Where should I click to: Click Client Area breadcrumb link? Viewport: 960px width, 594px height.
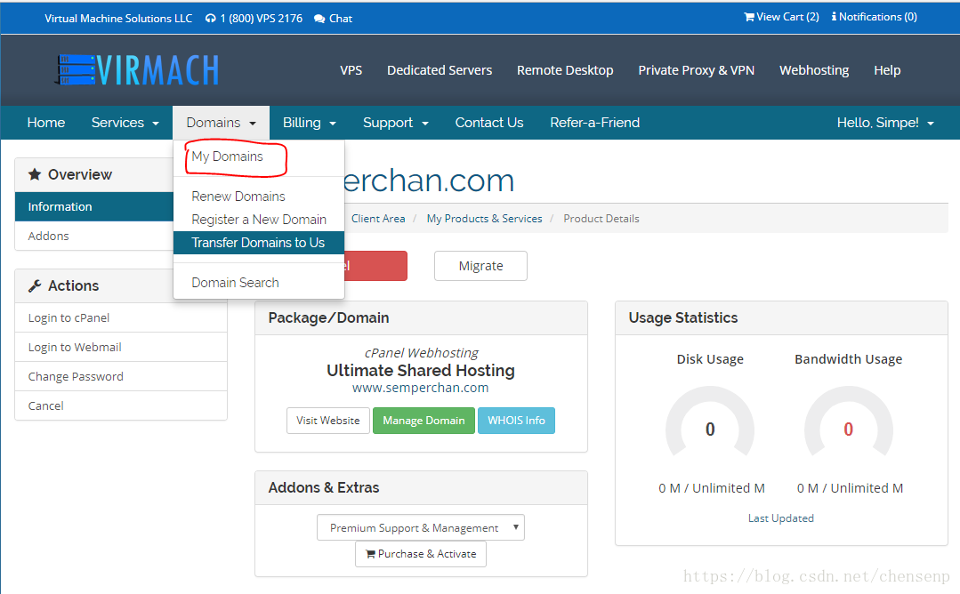coord(378,219)
